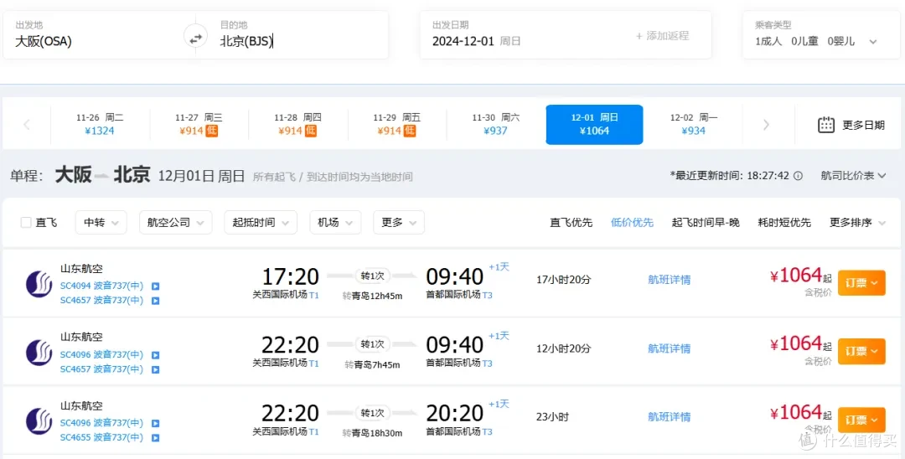
Task: Expand the 航司比价表 airline comparison
Action: [853, 175]
